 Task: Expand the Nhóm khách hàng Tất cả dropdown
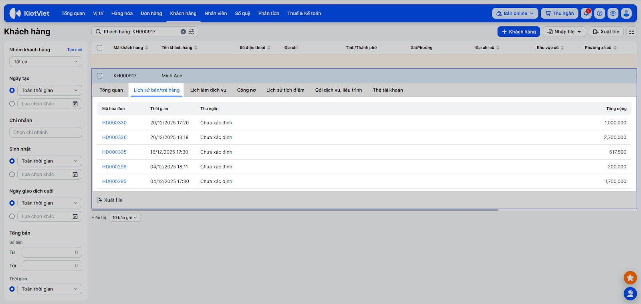coord(46,62)
